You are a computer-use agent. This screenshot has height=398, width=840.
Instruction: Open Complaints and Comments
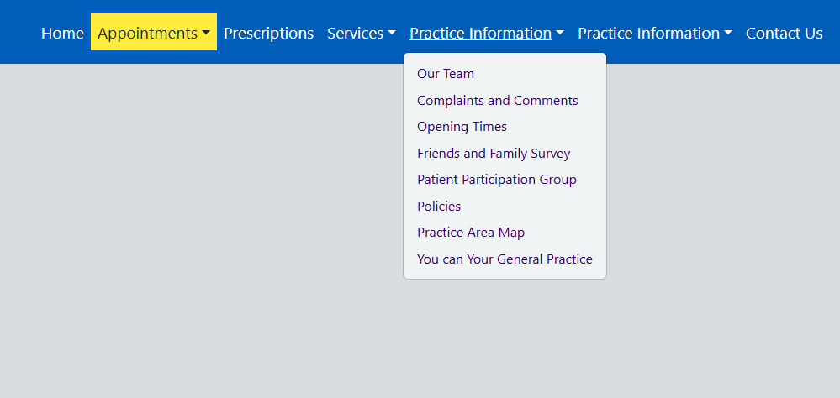498,101
